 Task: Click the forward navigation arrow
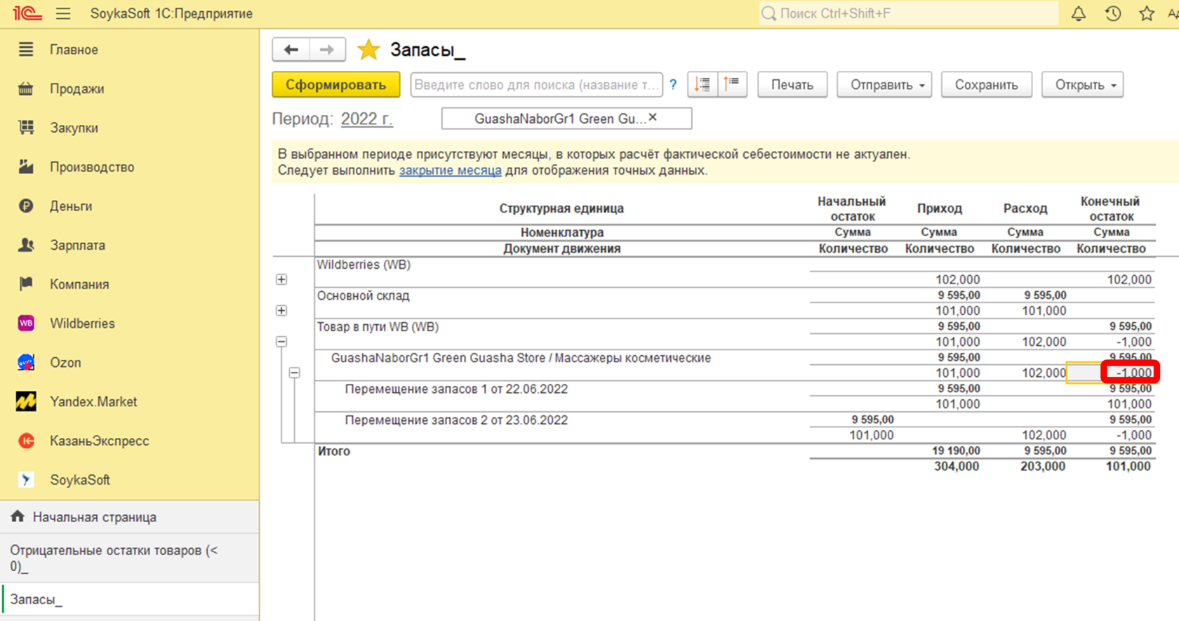click(x=326, y=50)
